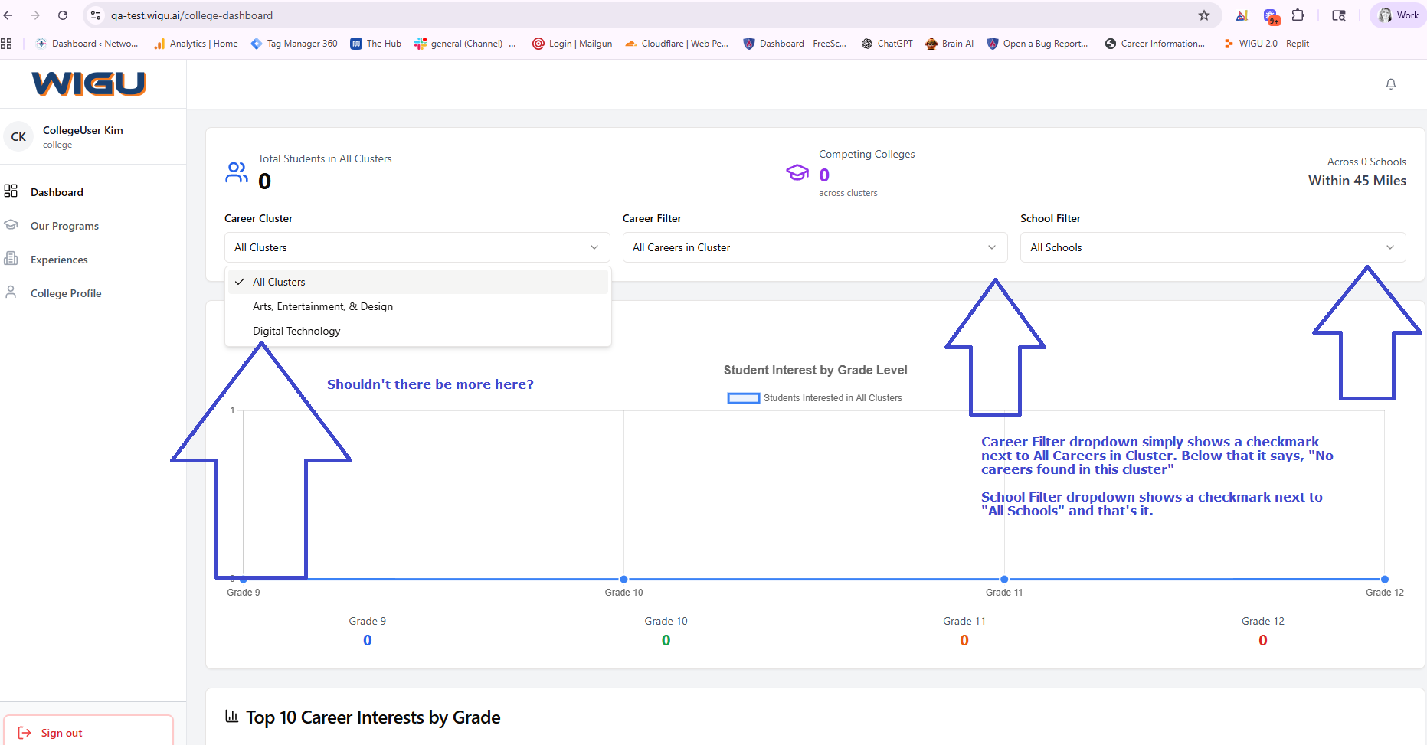The image size is (1427, 745).
Task: Reload the page using refresh icon
Action: [x=63, y=15]
